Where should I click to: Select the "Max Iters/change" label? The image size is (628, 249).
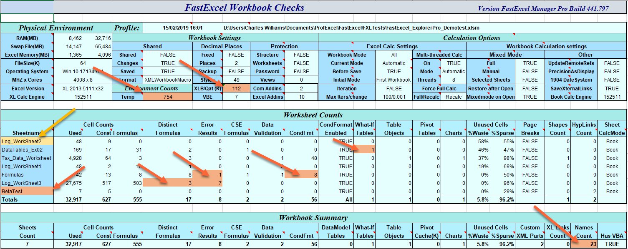click(x=347, y=97)
